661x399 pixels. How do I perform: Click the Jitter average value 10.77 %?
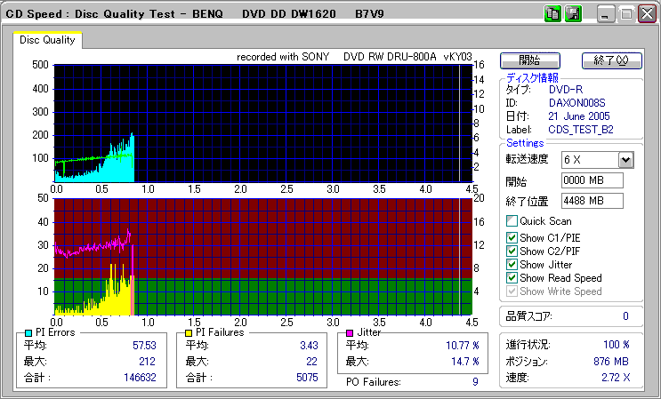click(x=463, y=346)
